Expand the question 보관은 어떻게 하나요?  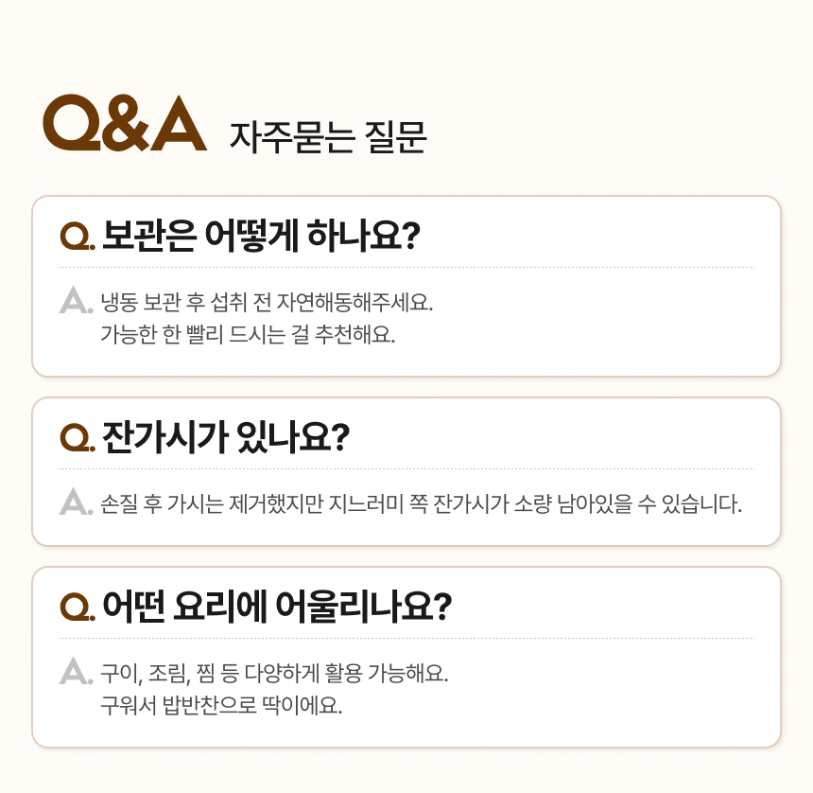point(261,235)
